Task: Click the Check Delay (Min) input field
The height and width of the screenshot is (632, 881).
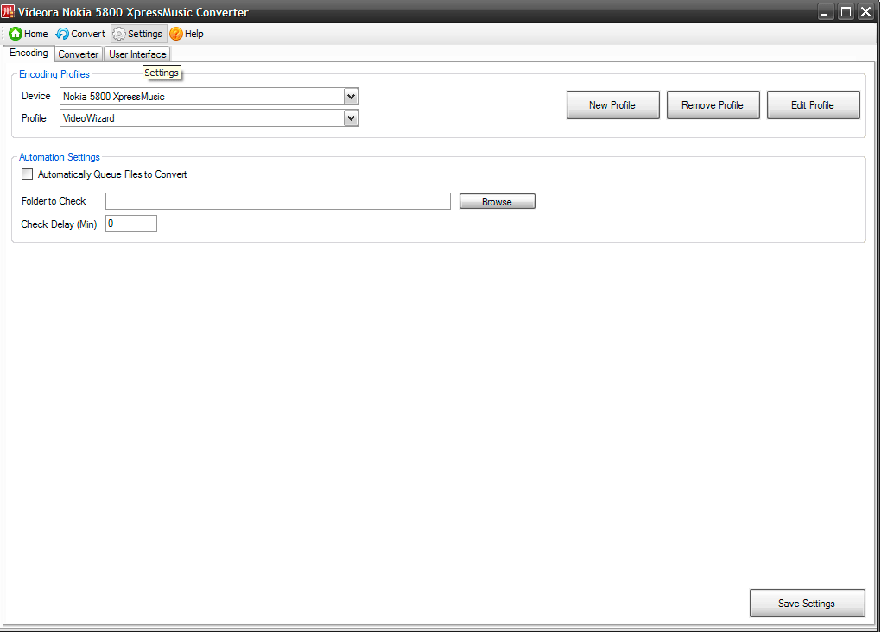Action: pyautogui.click(x=131, y=224)
